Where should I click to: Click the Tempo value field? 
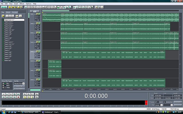point(157,102)
